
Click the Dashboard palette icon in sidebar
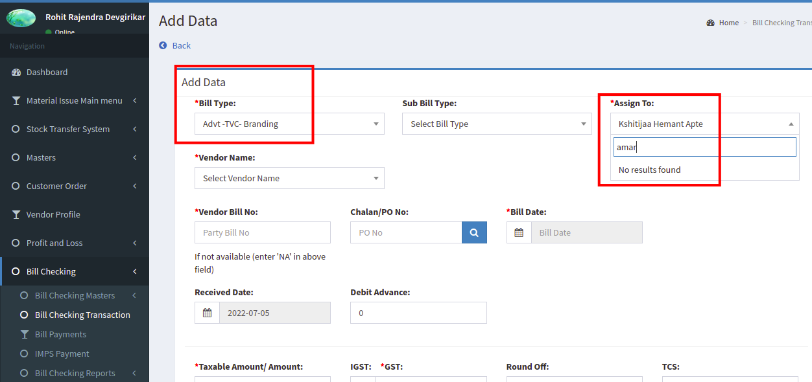pos(16,72)
